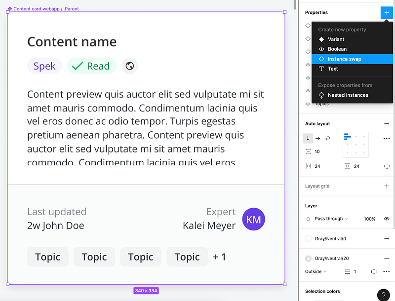This screenshot has height=301, width=395.
Task: Click the + 1 topics overflow text
Action: (219, 257)
